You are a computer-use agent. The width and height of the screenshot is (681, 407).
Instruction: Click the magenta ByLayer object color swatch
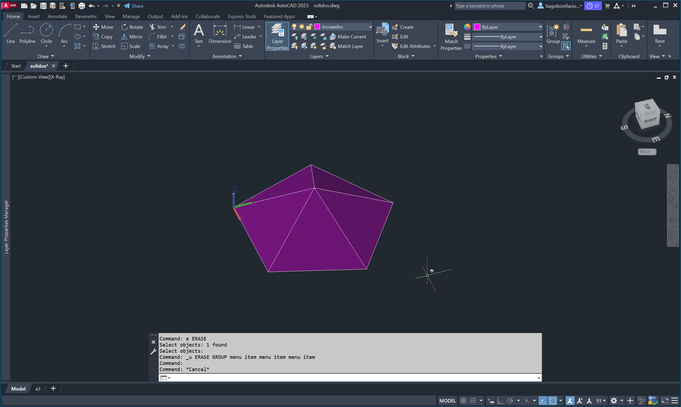[477, 27]
